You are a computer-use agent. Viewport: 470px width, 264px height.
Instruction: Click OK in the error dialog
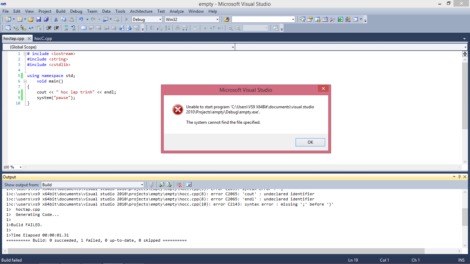pos(310,142)
